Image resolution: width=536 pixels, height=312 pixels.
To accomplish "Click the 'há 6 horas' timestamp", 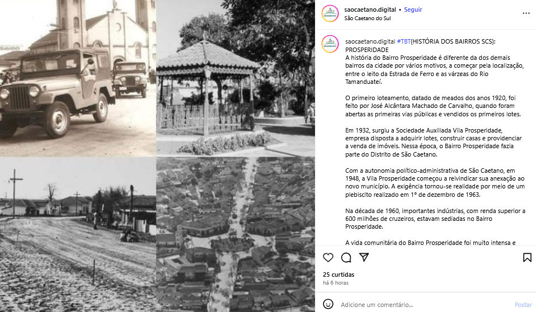I will click(336, 282).
